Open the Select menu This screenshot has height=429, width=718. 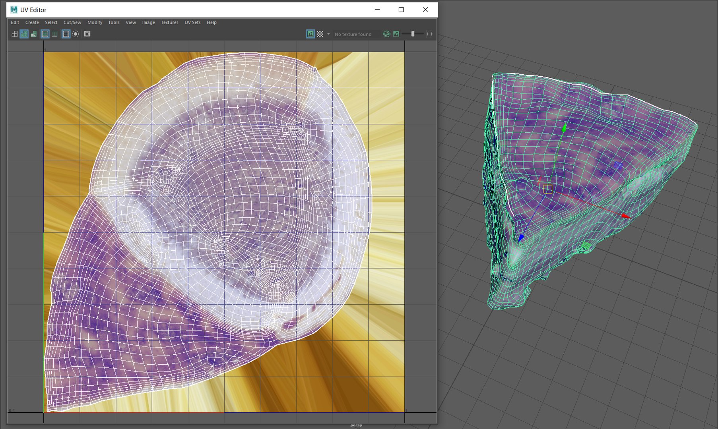[x=51, y=23]
